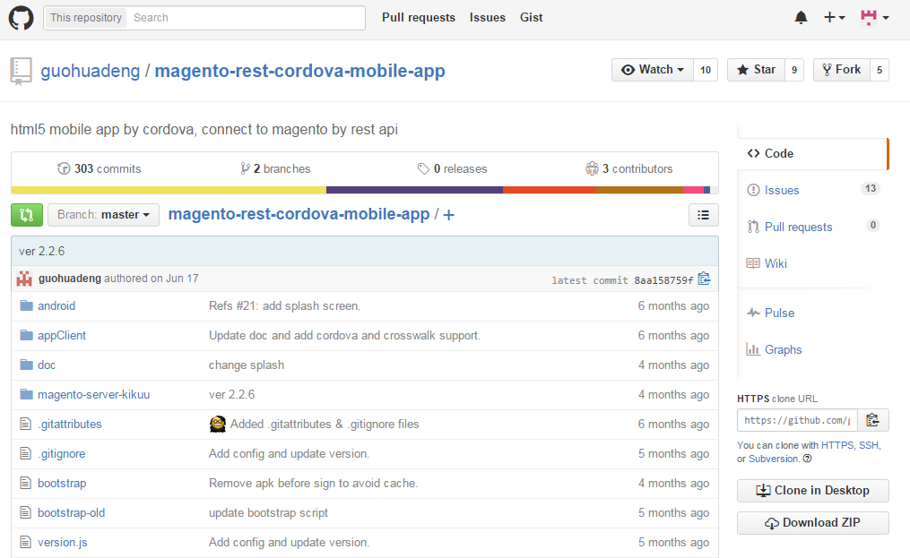Click the committer avatar in .gitattributes row
The image size is (910, 558).
tap(218, 424)
